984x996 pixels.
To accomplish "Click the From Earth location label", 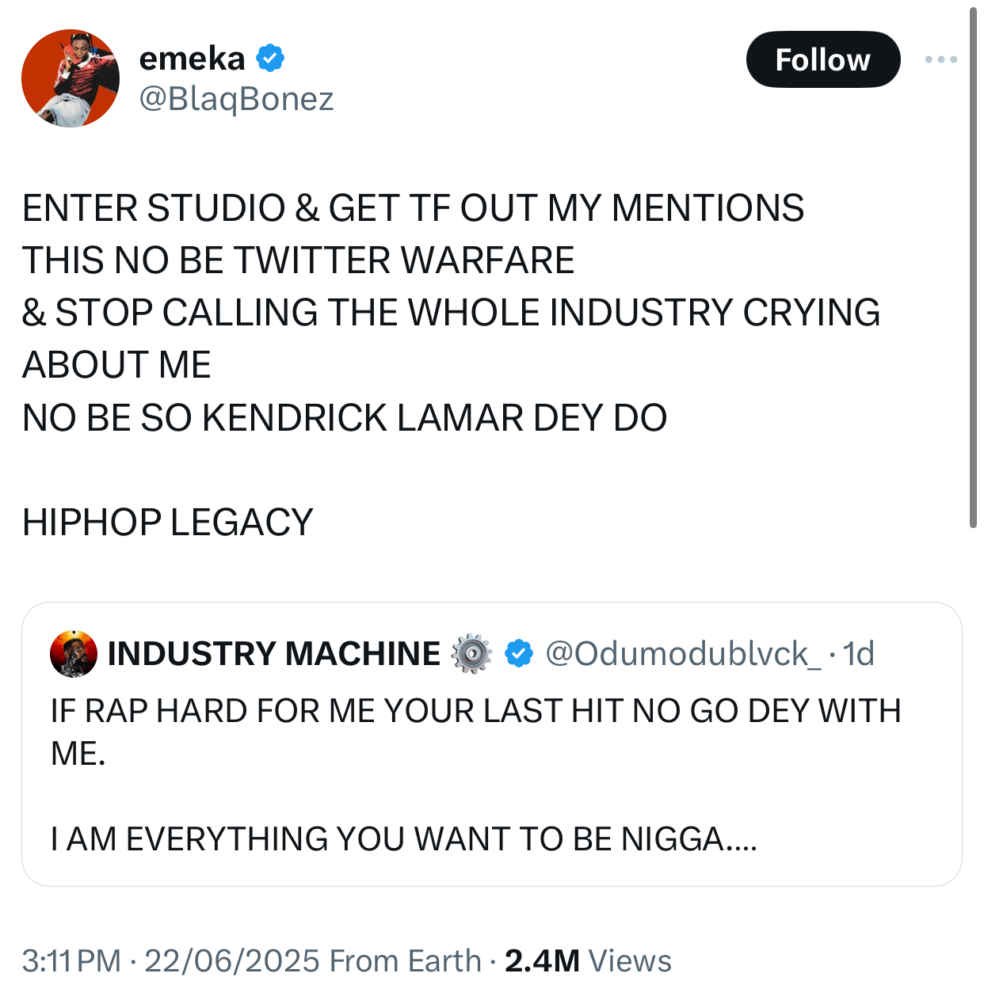I will (405, 960).
